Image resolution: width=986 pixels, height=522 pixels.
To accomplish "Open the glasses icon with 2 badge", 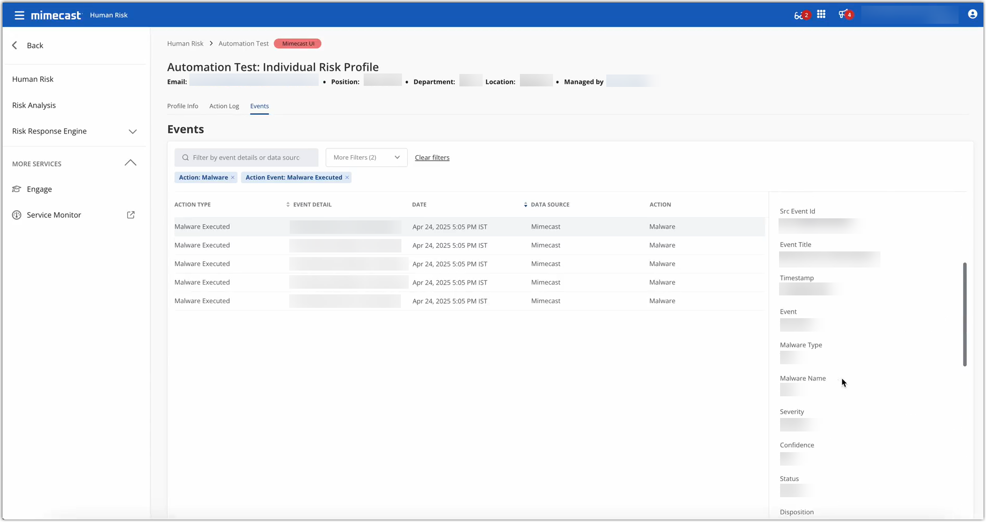I will click(x=801, y=15).
